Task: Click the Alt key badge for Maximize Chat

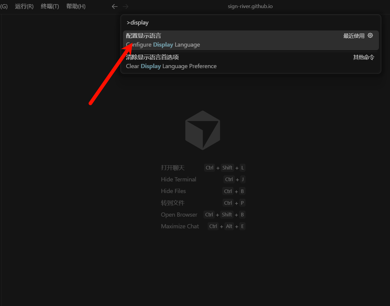Action: point(229,226)
